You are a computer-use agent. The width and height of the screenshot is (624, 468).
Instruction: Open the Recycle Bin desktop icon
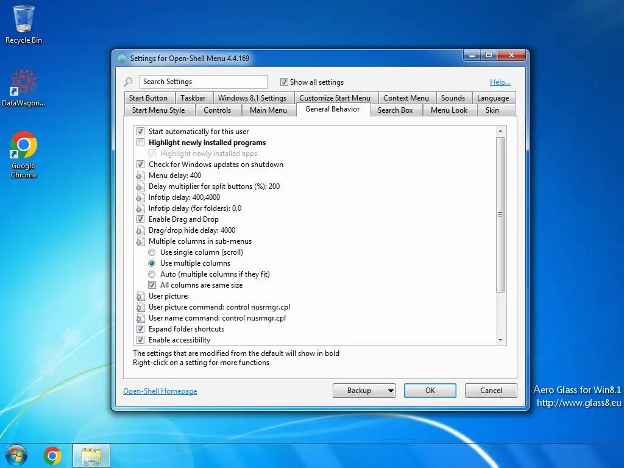(x=24, y=24)
